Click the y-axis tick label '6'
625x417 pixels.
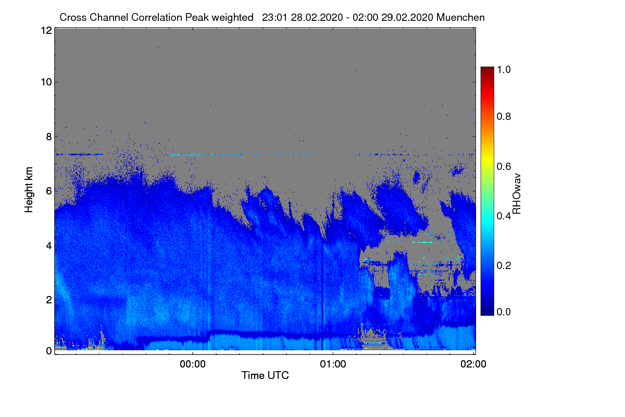tap(48, 191)
